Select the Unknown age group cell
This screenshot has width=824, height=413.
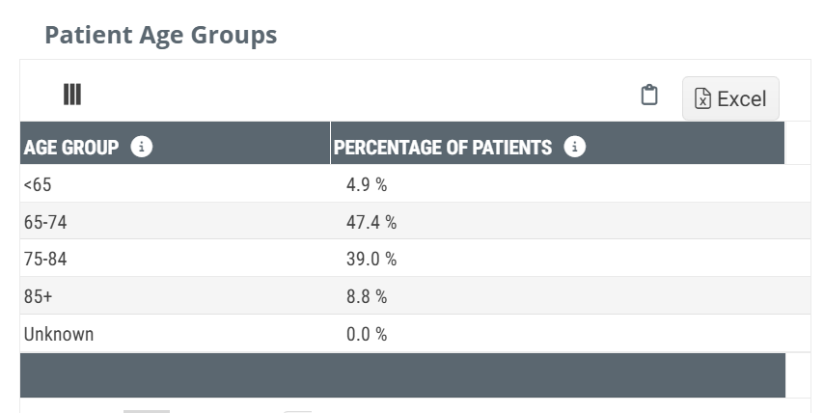point(59,335)
